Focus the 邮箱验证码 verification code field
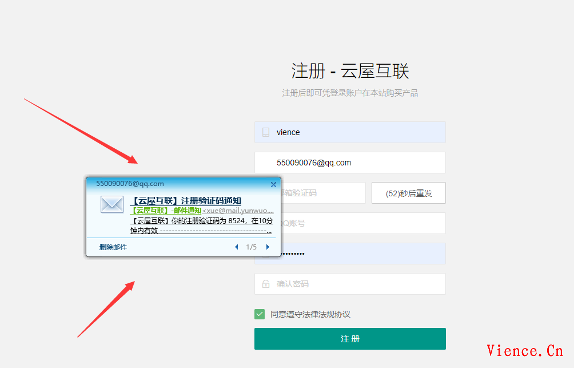 pos(323,193)
